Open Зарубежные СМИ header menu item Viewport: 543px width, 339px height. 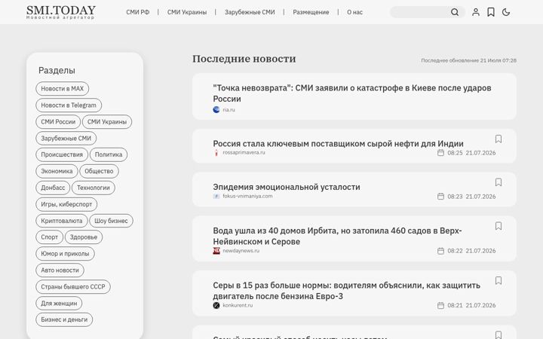pyautogui.click(x=250, y=12)
